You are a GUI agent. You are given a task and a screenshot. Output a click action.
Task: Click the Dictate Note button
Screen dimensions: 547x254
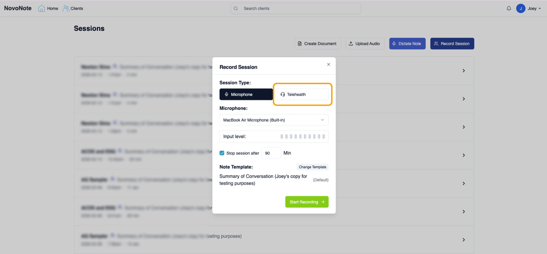click(407, 44)
